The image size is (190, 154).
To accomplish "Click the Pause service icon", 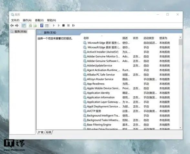I will pos(69,25).
